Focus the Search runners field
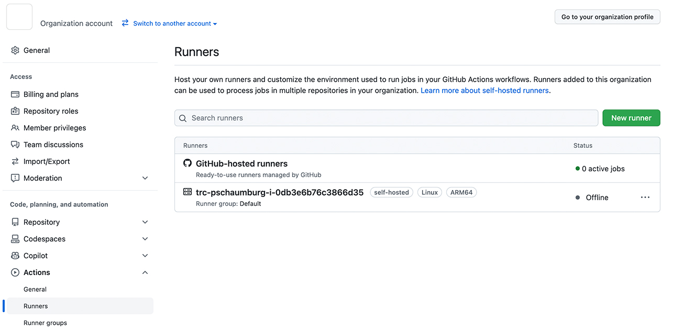 click(x=386, y=118)
